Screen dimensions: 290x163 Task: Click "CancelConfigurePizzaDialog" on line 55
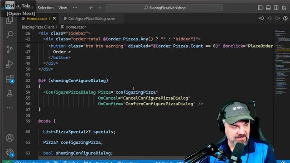click(x=155, y=98)
